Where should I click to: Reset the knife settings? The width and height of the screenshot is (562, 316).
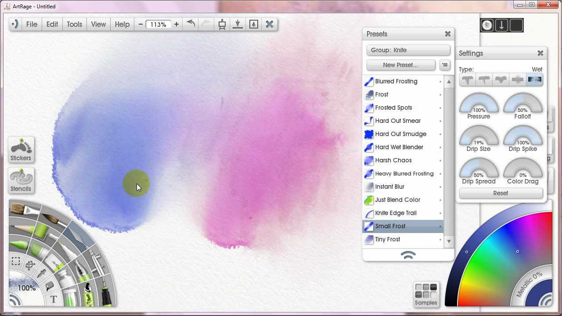click(x=501, y=193)
